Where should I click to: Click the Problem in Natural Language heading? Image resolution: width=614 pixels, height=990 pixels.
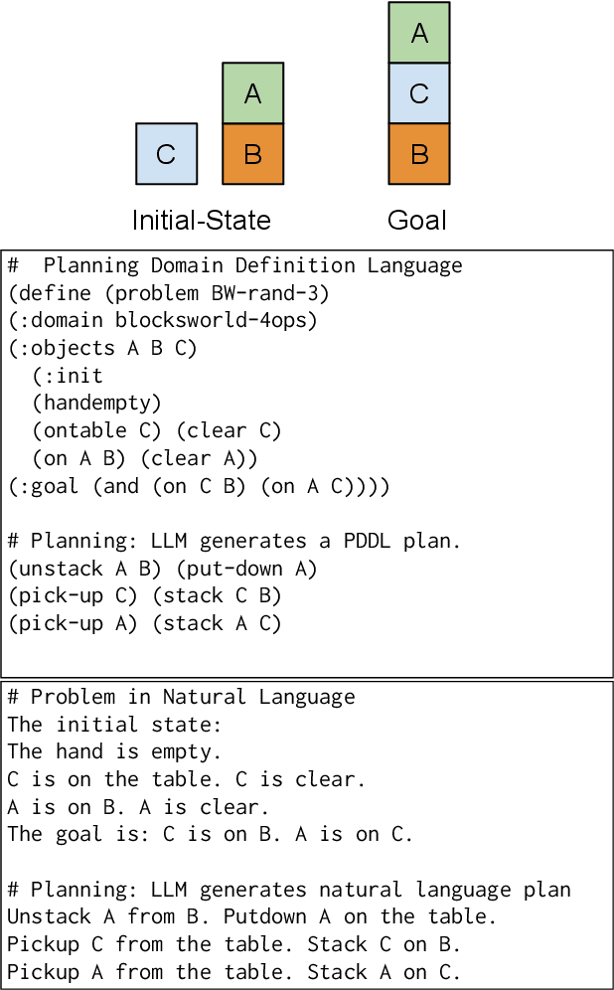tap(180, 697)
